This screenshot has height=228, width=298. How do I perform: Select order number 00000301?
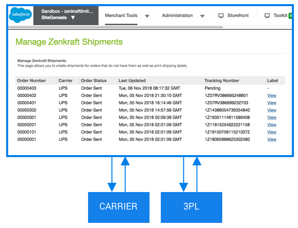pos(27,118)
